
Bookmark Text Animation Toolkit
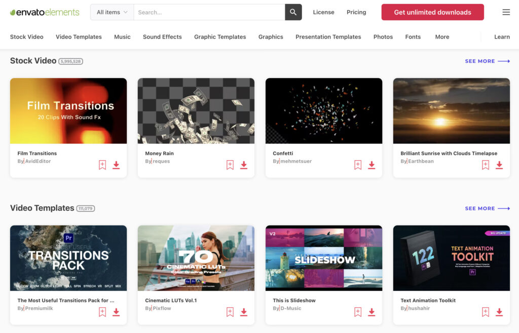click(x=486, y=312)
